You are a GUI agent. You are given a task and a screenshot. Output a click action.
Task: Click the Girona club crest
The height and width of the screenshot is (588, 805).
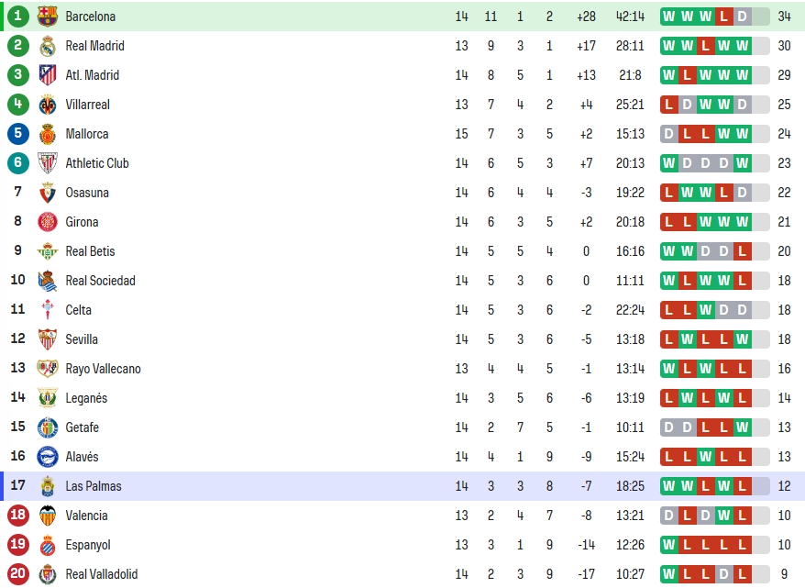(x=48, y=222)
